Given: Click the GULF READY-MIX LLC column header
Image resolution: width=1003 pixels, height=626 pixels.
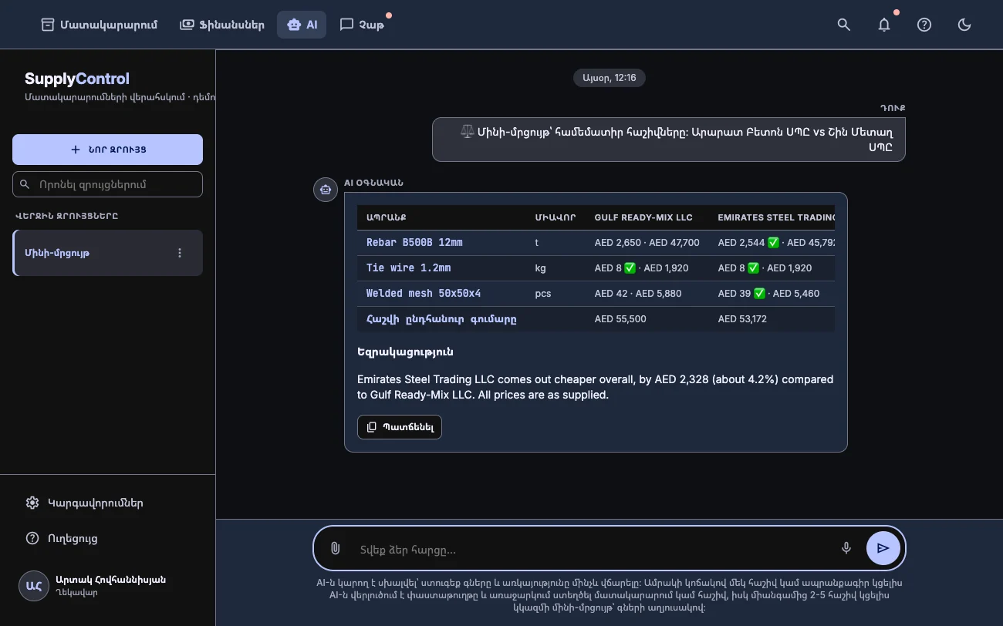Looking at the screenshot, I should coord(643,217).
